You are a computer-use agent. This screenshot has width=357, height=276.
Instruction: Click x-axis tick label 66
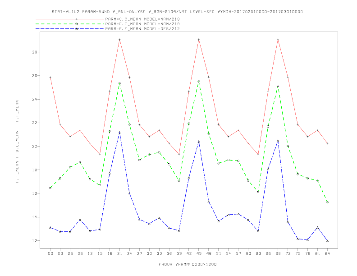pos(268,253)
